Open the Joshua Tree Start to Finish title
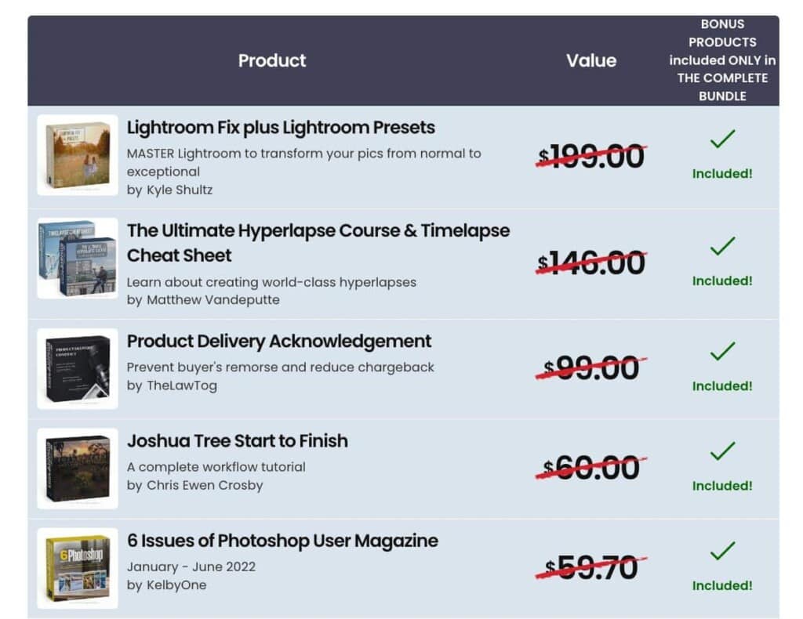 (x=237, y=441)
